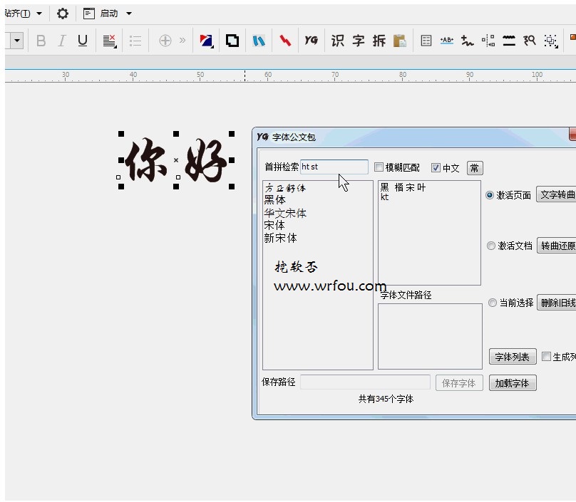Expand the toolbar overflow chevron
This screenshot has width=576, height=502.
click(x=182, y=41)
